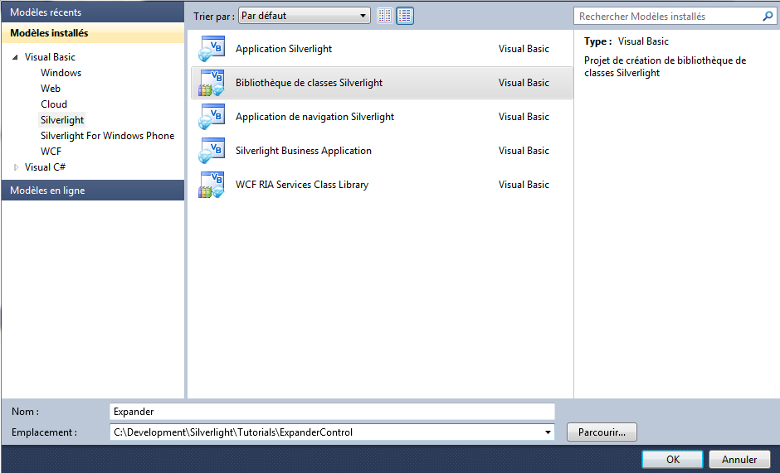
Task: Click the Silverlight Business Application icon
Action: point(211,151)
